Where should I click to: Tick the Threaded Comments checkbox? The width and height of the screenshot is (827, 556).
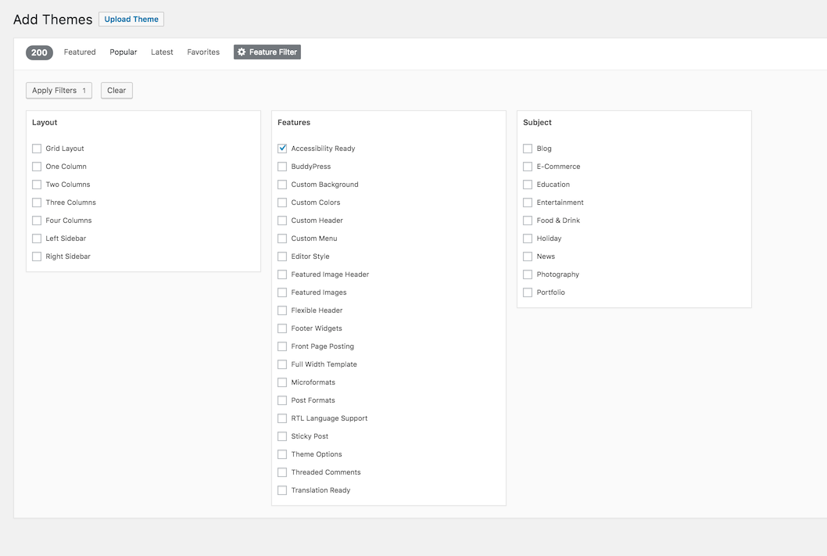point(282,472)
